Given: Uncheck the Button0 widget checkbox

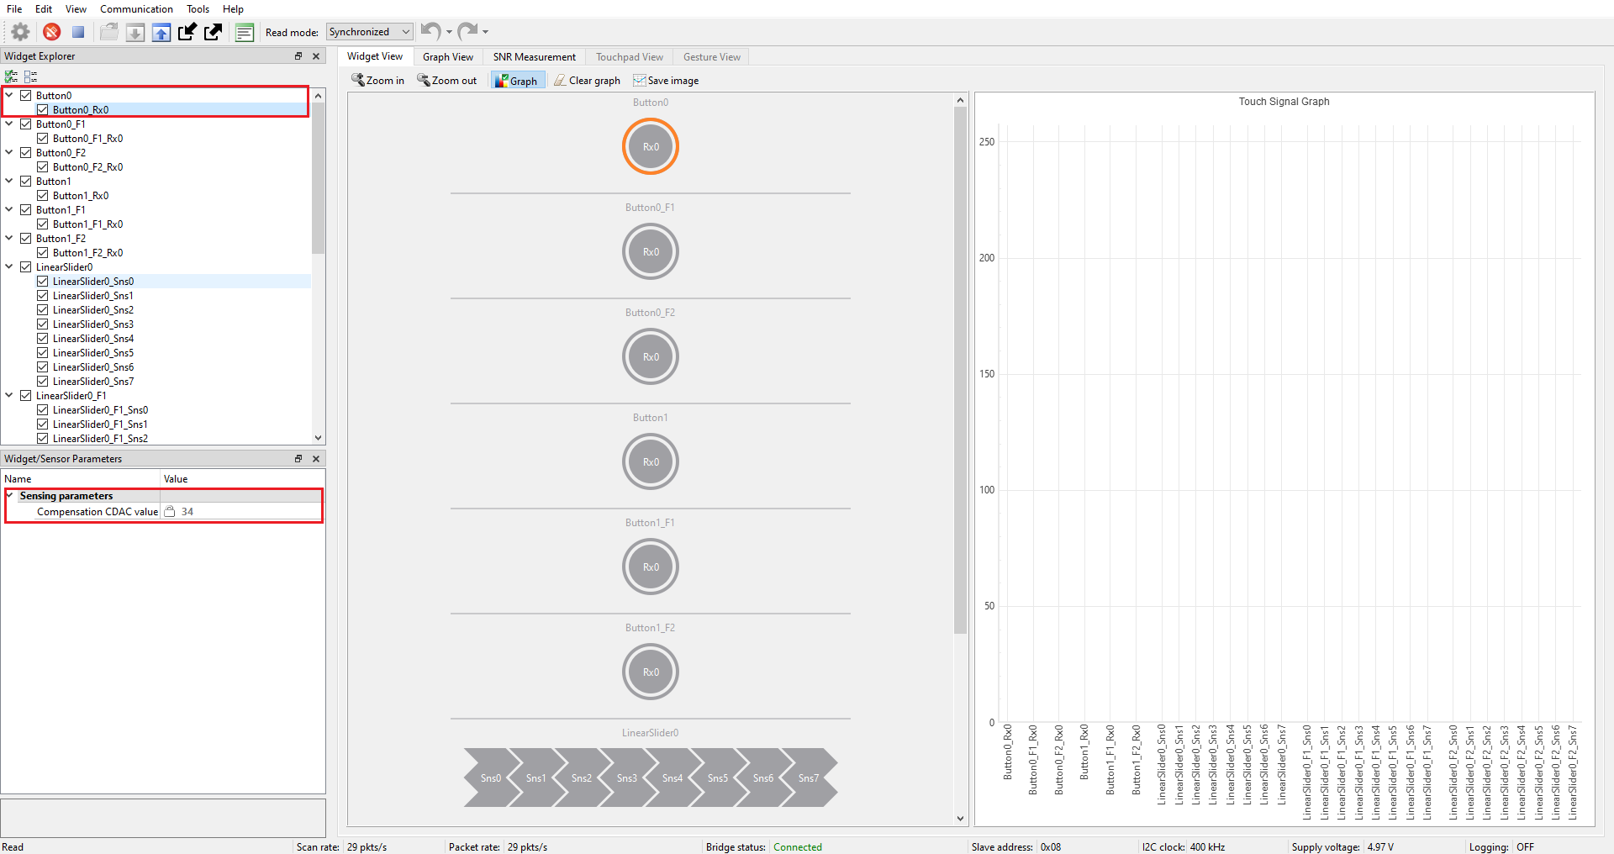Looking at the screenshot, I should [26, 96].
